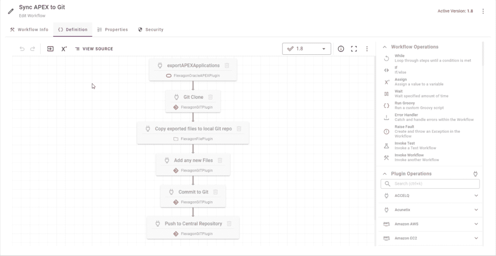Delete Add any new Files step trash icon
Viewport: 496px width, 256px height.
(x=220, y=160)
